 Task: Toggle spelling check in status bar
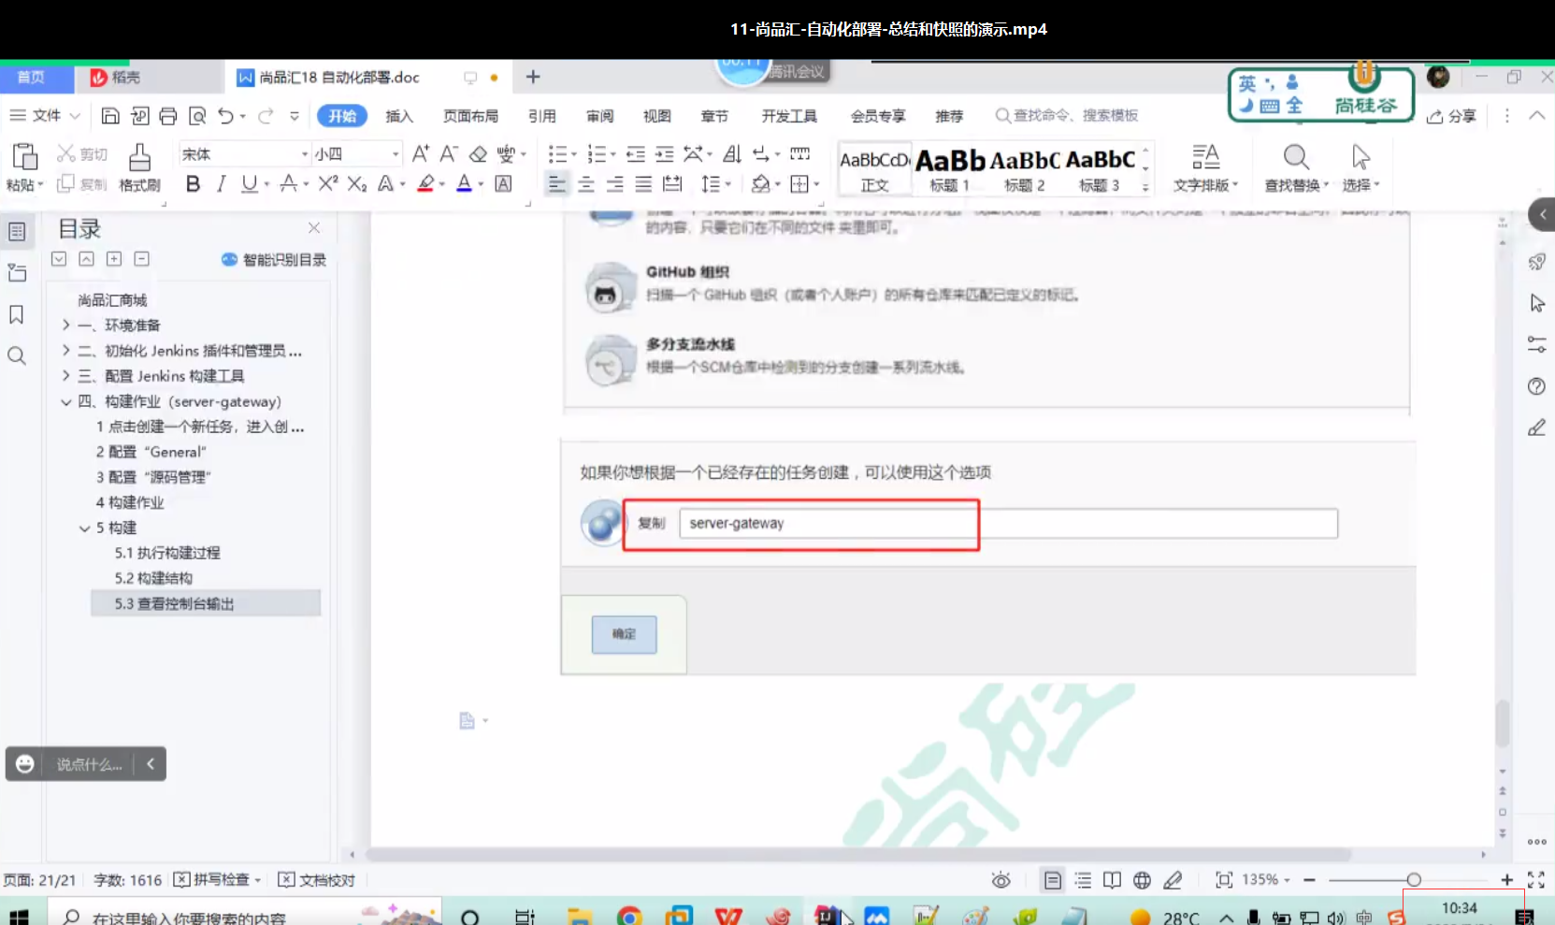tap(219, 880)
